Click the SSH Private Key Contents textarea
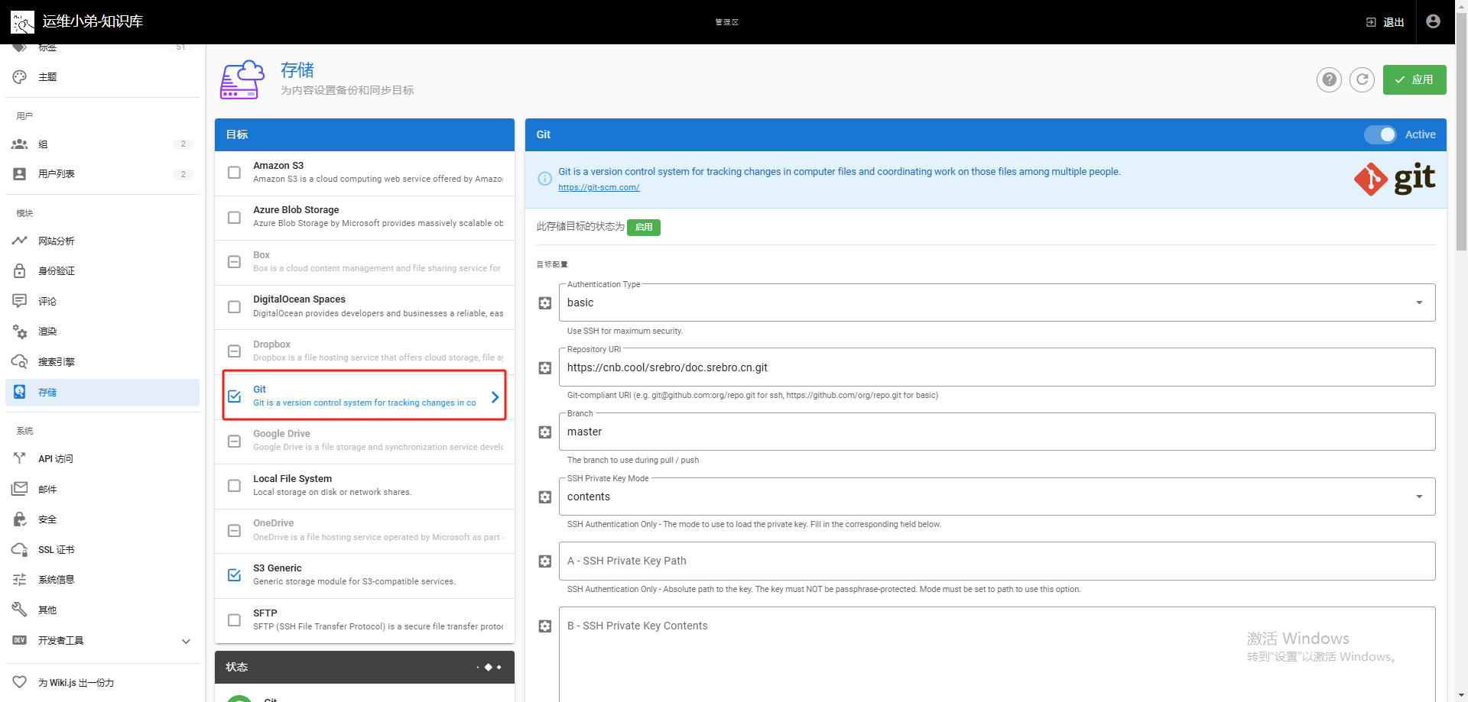 [x=997, y=655]
